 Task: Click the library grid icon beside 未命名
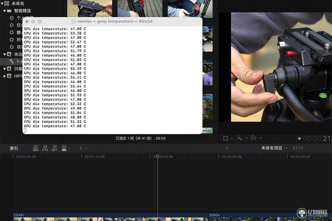coord(7,3)
